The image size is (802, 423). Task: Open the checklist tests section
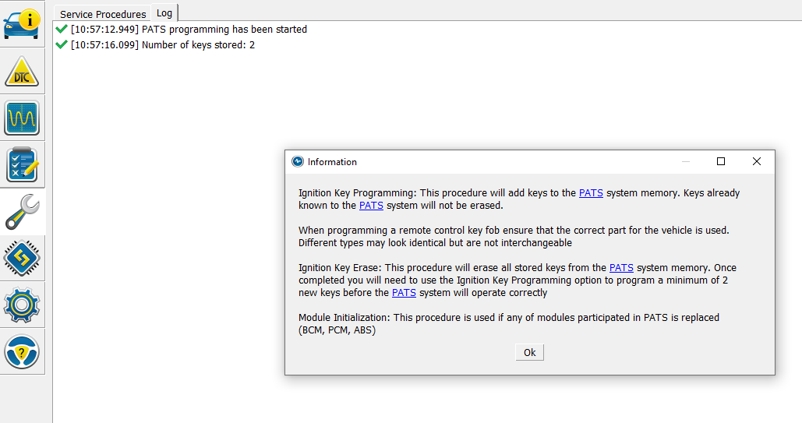pyautogui.click(x=22, y=164)
